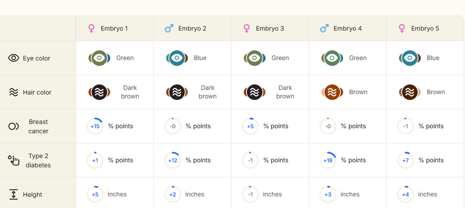This screenshot has width=465, height=208.
Task: Select the Embryo 3 column header
Action: [270, 28]
